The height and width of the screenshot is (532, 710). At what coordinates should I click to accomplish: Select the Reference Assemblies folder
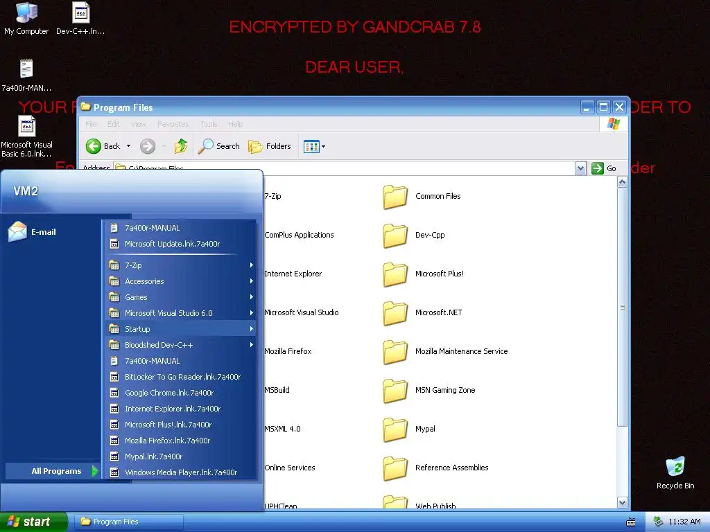[435, 468]
